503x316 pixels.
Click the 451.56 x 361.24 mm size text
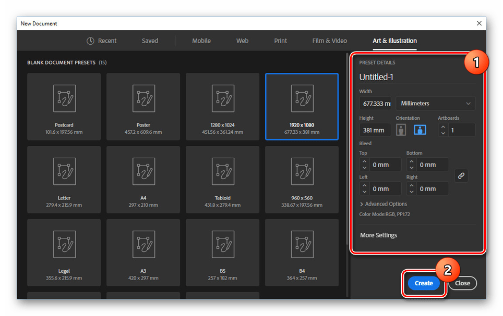(223, 132)
